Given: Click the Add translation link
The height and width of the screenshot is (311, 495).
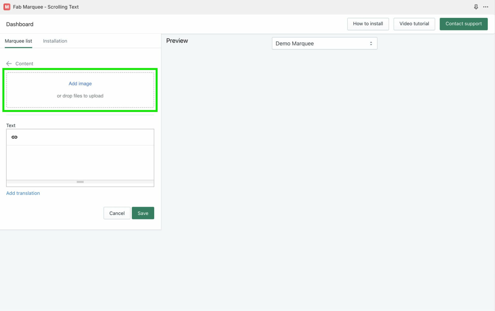Looking at the screenshot, I should click(23, 193).
